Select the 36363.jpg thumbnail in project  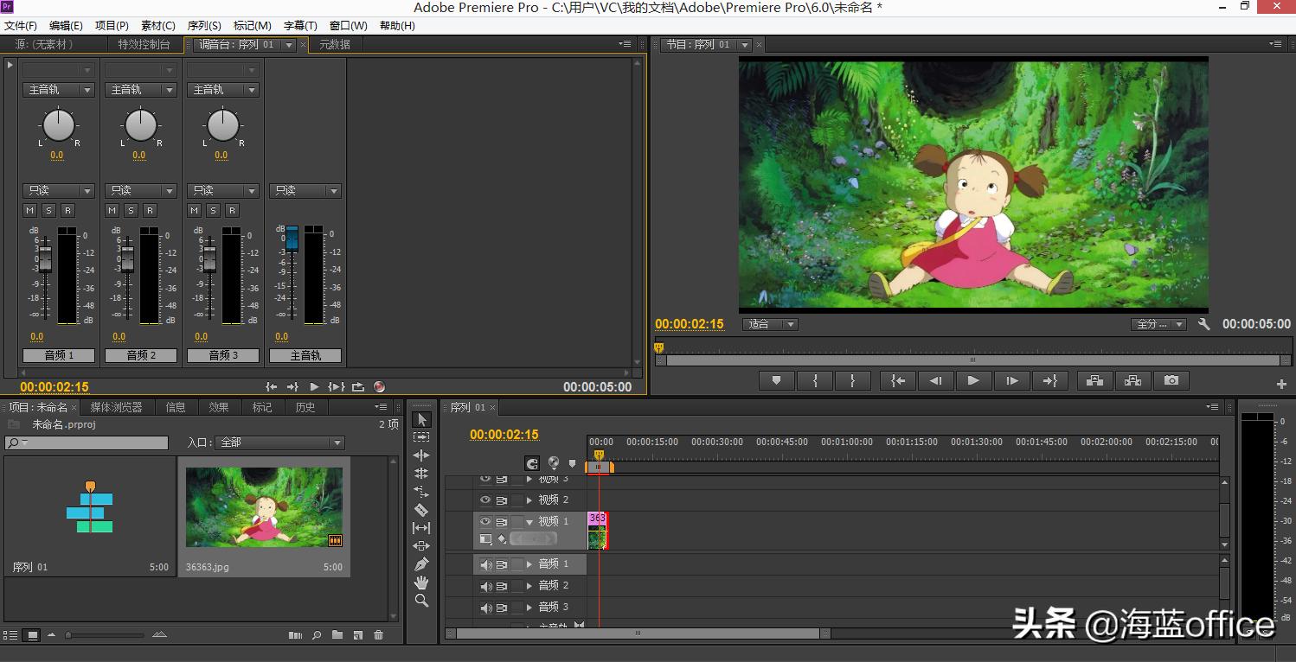[x=264, y=508]
